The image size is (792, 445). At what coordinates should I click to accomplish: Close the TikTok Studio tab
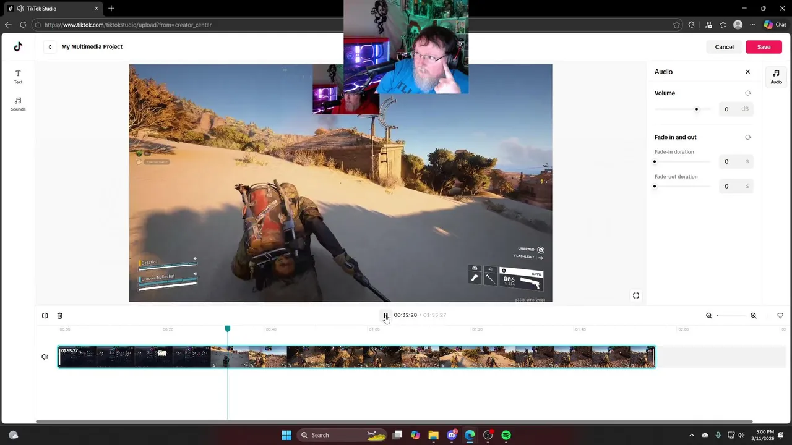point(97,9)
